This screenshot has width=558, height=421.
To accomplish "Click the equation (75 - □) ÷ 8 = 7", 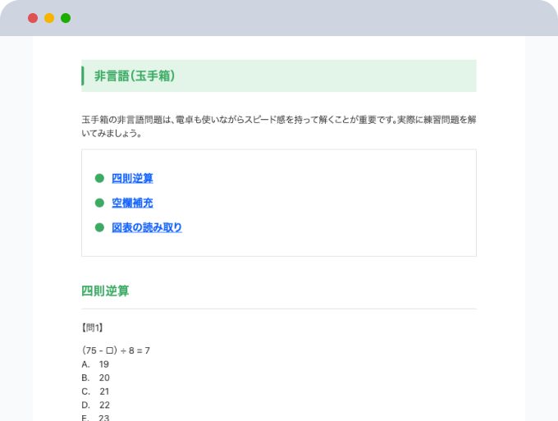I will point(116,350).
